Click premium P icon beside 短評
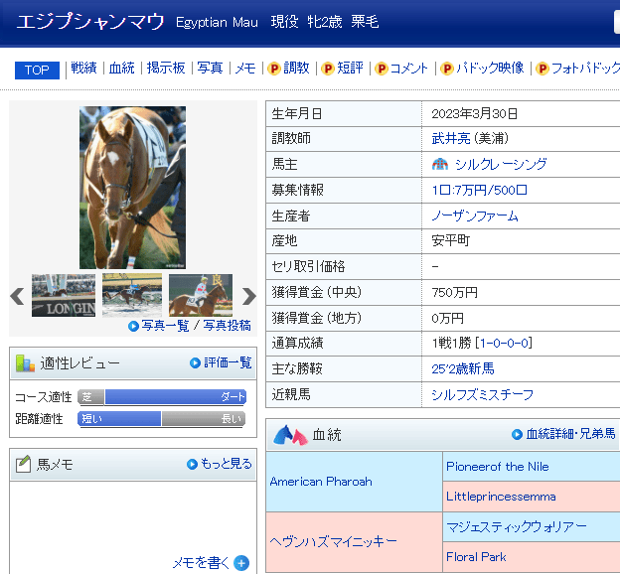 click(328, 69)
